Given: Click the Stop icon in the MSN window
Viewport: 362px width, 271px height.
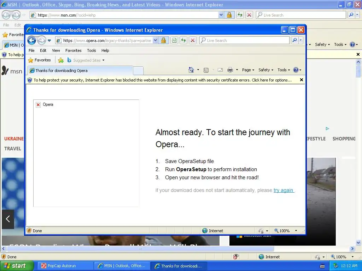Looking at the screenshot, I should tap(249, 15).
